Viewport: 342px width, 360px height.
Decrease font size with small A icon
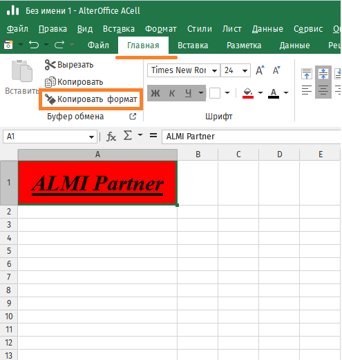point(276,70)
